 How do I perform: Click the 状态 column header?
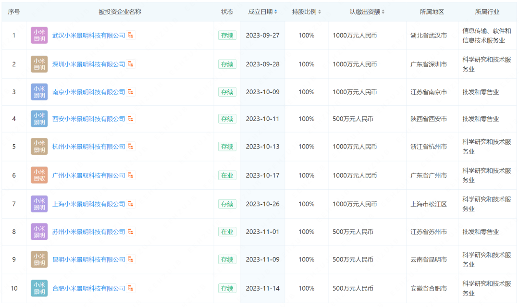pos(227,12)
